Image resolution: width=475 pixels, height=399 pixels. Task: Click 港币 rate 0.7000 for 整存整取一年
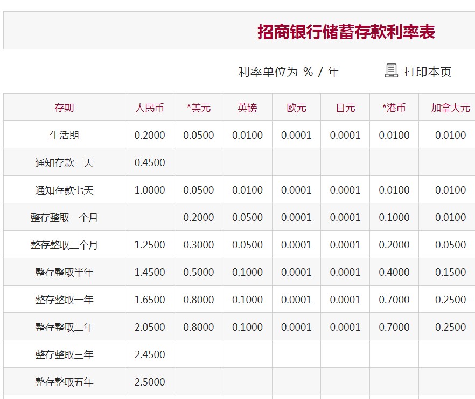[x=394, y=300]
